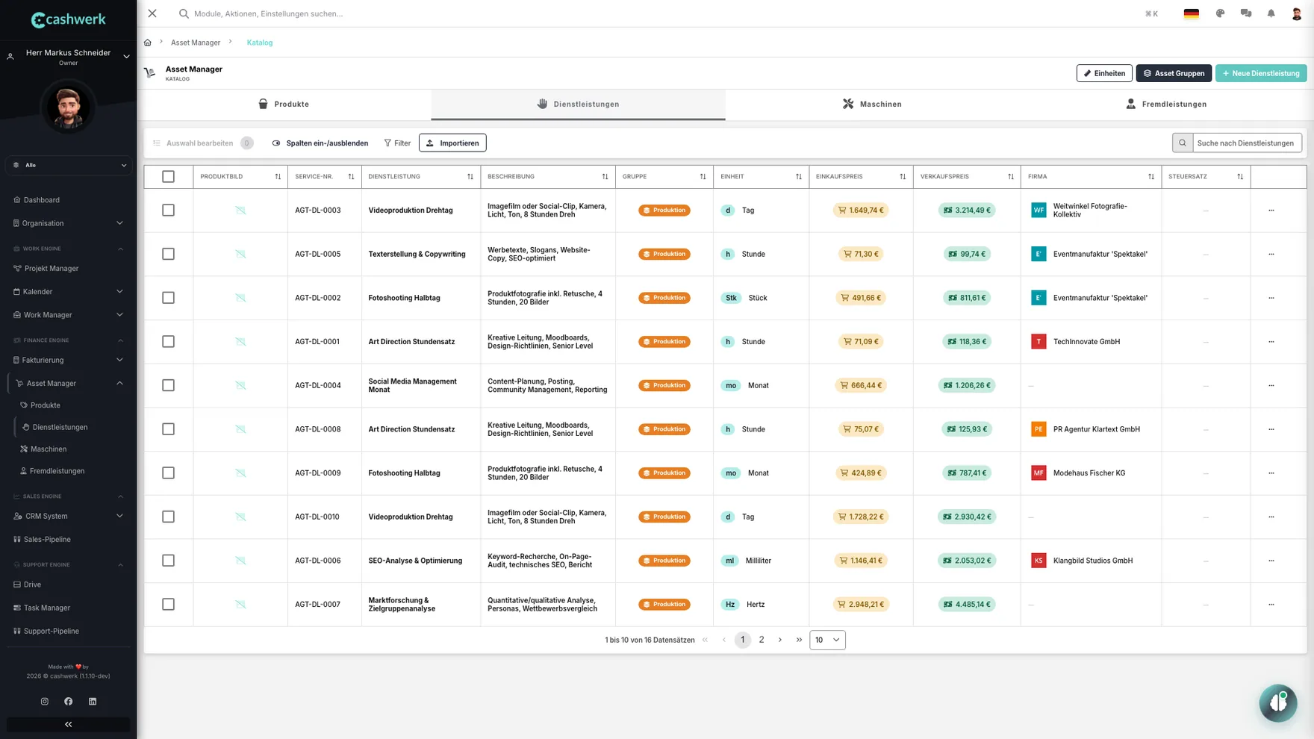Open the cashwerk Facebook link
1314x739 pixels.
[69, 701]
